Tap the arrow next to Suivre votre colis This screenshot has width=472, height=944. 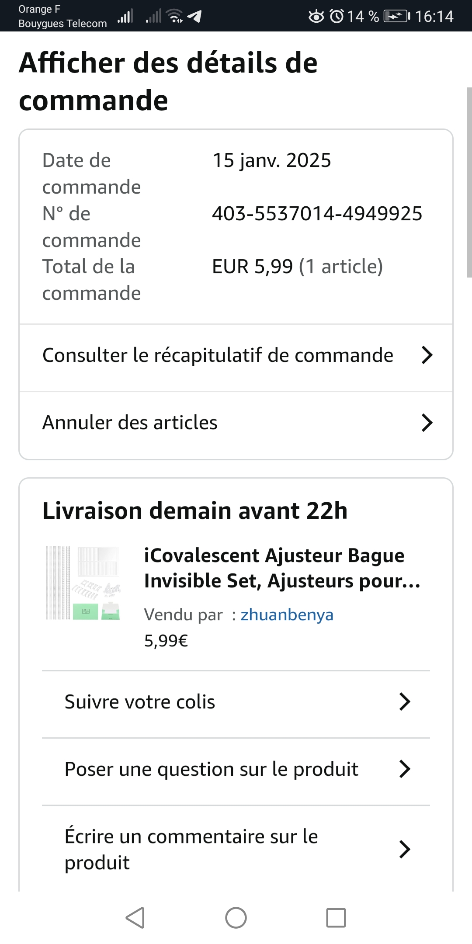click(405, 701)
